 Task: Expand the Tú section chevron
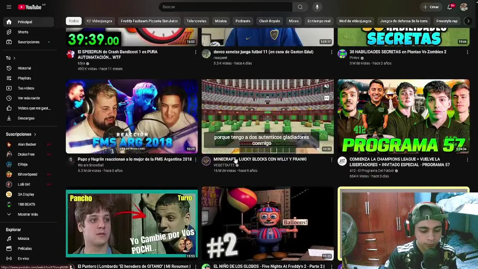[x=14, y=58]
